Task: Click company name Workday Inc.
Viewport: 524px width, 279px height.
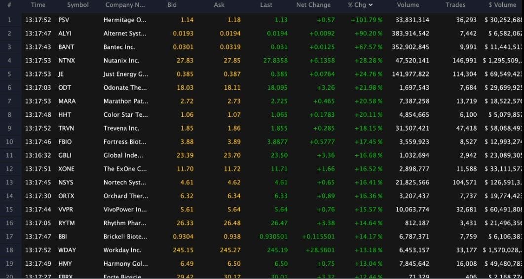Action: pos(122,250)
